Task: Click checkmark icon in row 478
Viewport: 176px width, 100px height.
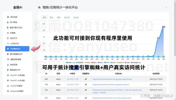Action: click(x=86, y=90)
